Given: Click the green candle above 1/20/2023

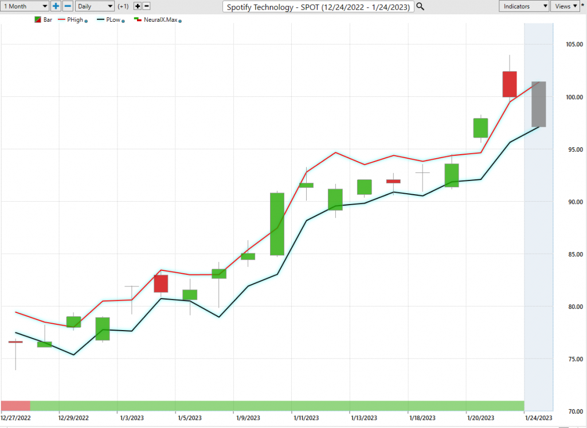Looking at the screenshot, I should point(480,128).
